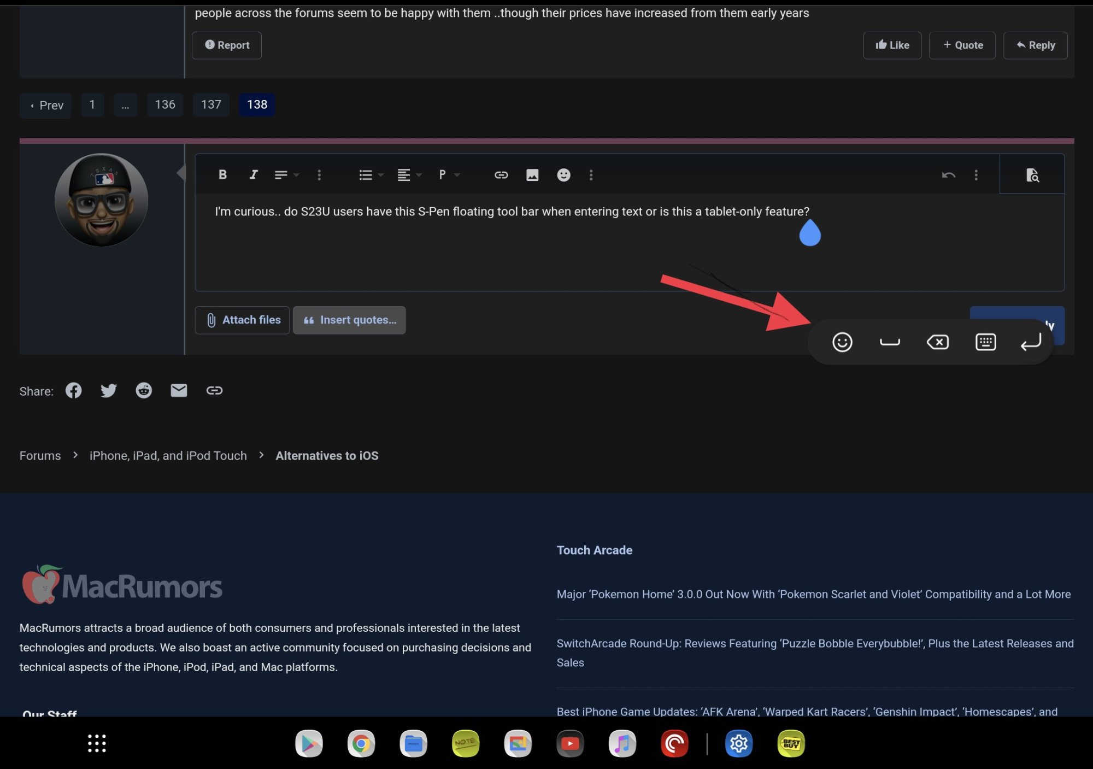Share thread on Reddit
This screenshot has height=769, width=1093.
pos(144,390)
